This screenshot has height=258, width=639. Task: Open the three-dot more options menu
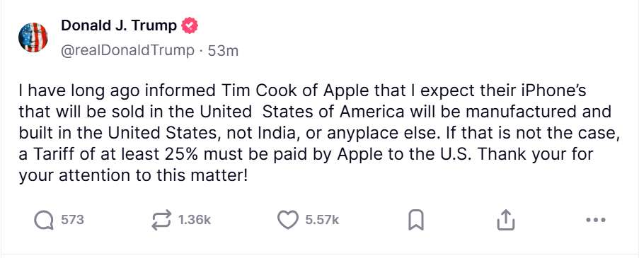pos(596,220)
